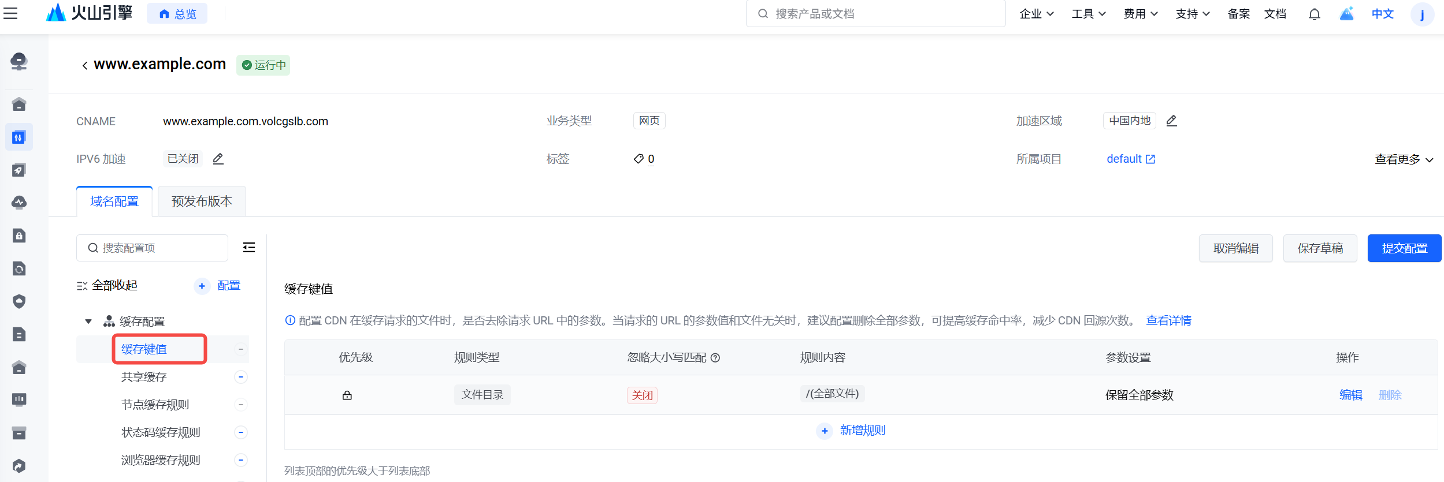The height and width of the screenshot is (482, 1444).
Task: Select 节点缓存规则 in the config tree
Action: click(155, 405)
